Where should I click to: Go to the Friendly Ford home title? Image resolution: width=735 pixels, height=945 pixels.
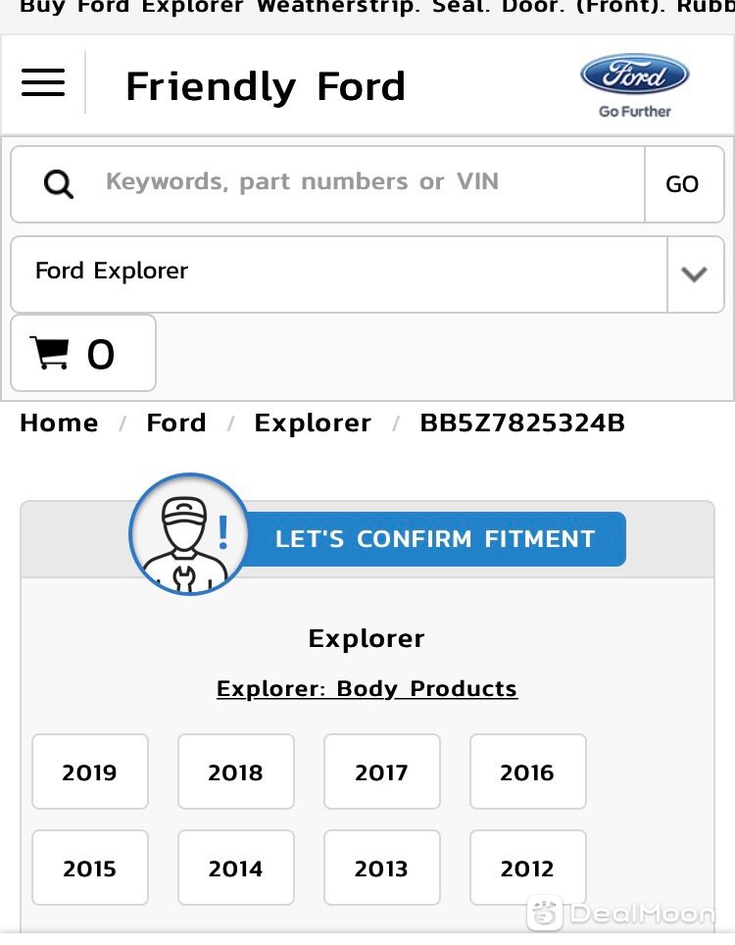point(266,86)
